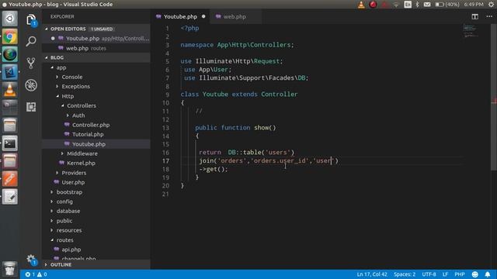Screen dimensions: 497x279
Task: Click Ln 17, Col 42 in status bar
Action: click(372, 274)
